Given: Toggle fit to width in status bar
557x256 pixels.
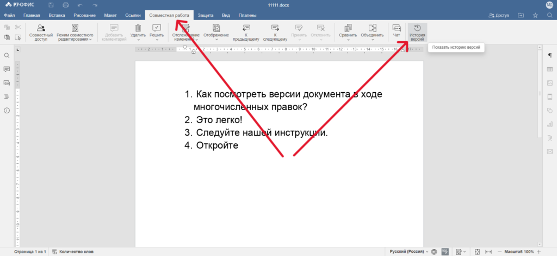Looking at the screenshot, I should coord(488,252).
